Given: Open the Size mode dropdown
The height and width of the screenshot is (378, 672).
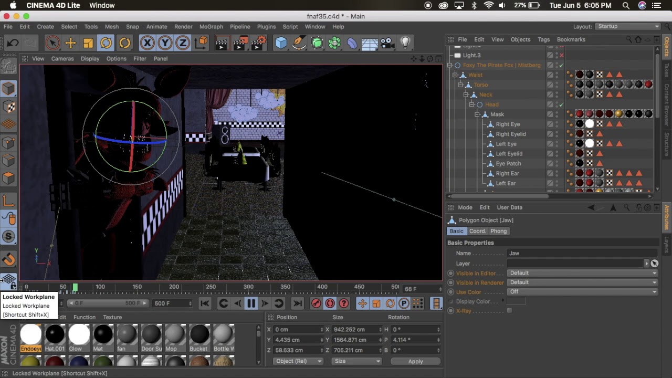Looking at the screenshot, I should (357, 361).
